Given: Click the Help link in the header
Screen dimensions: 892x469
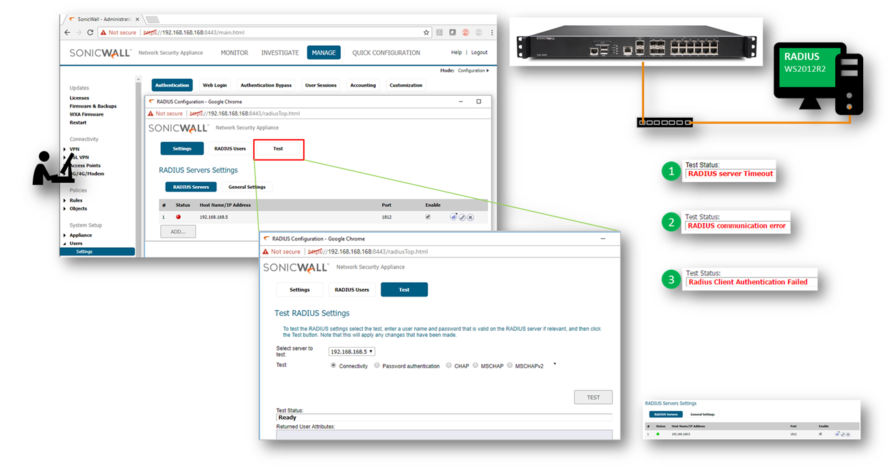Looking at the screenshot, I should click(x=457, y=53).
